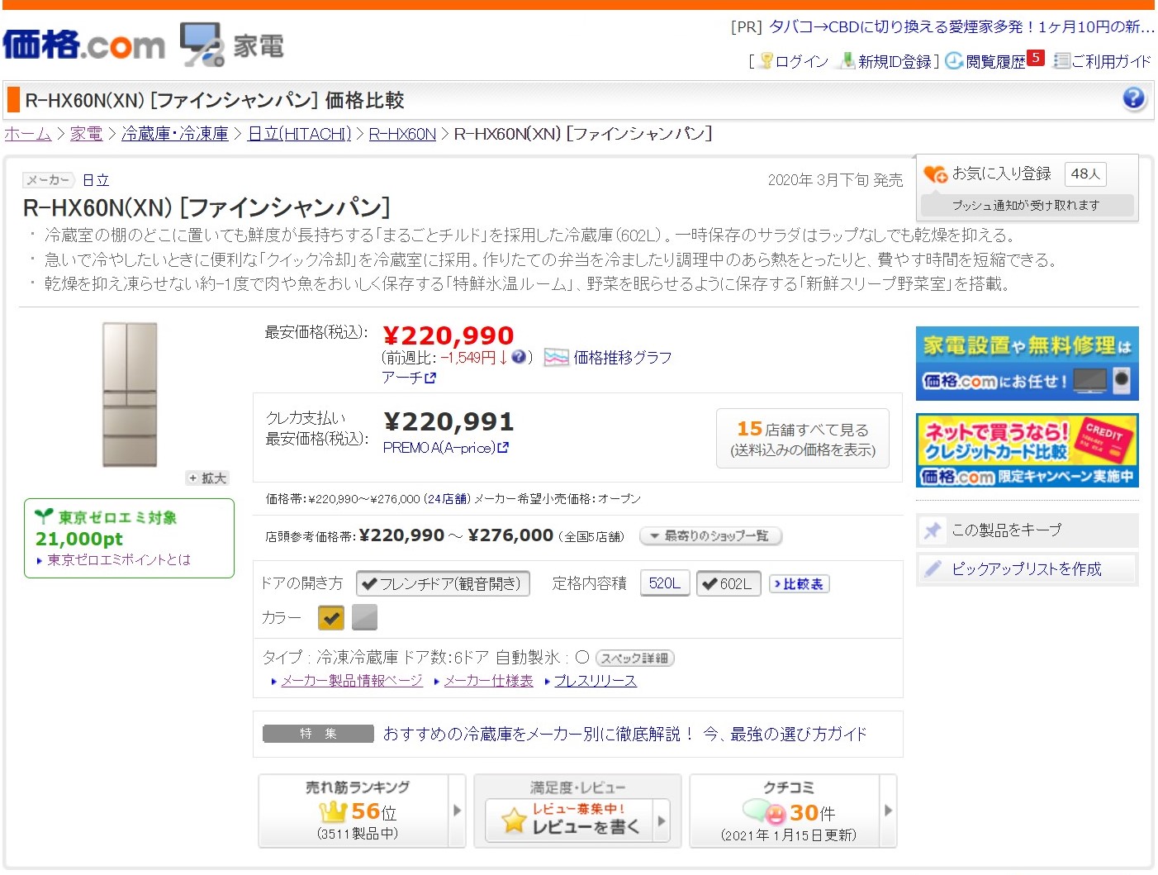The height and width of the screenshot is (875, 1158).
Task: Click the 家電 computer category icon
Action: tap(202, 45)
